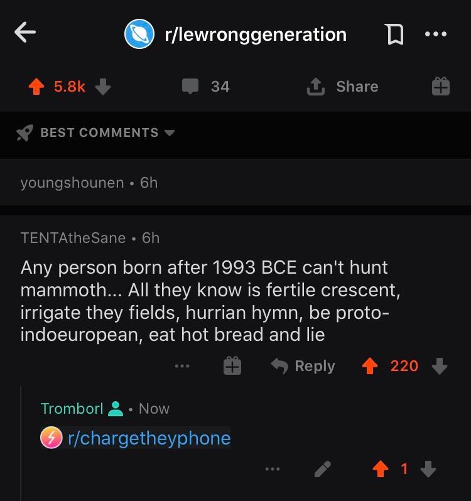Downvote the post
The image size is (471, 501).
[x=103, y=87]
